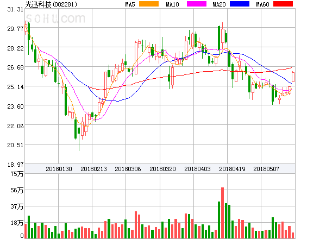The image size is (326, 239).
Task: Click the MA5 legend label
Action: pyautogui.click(x=130, y=4)
